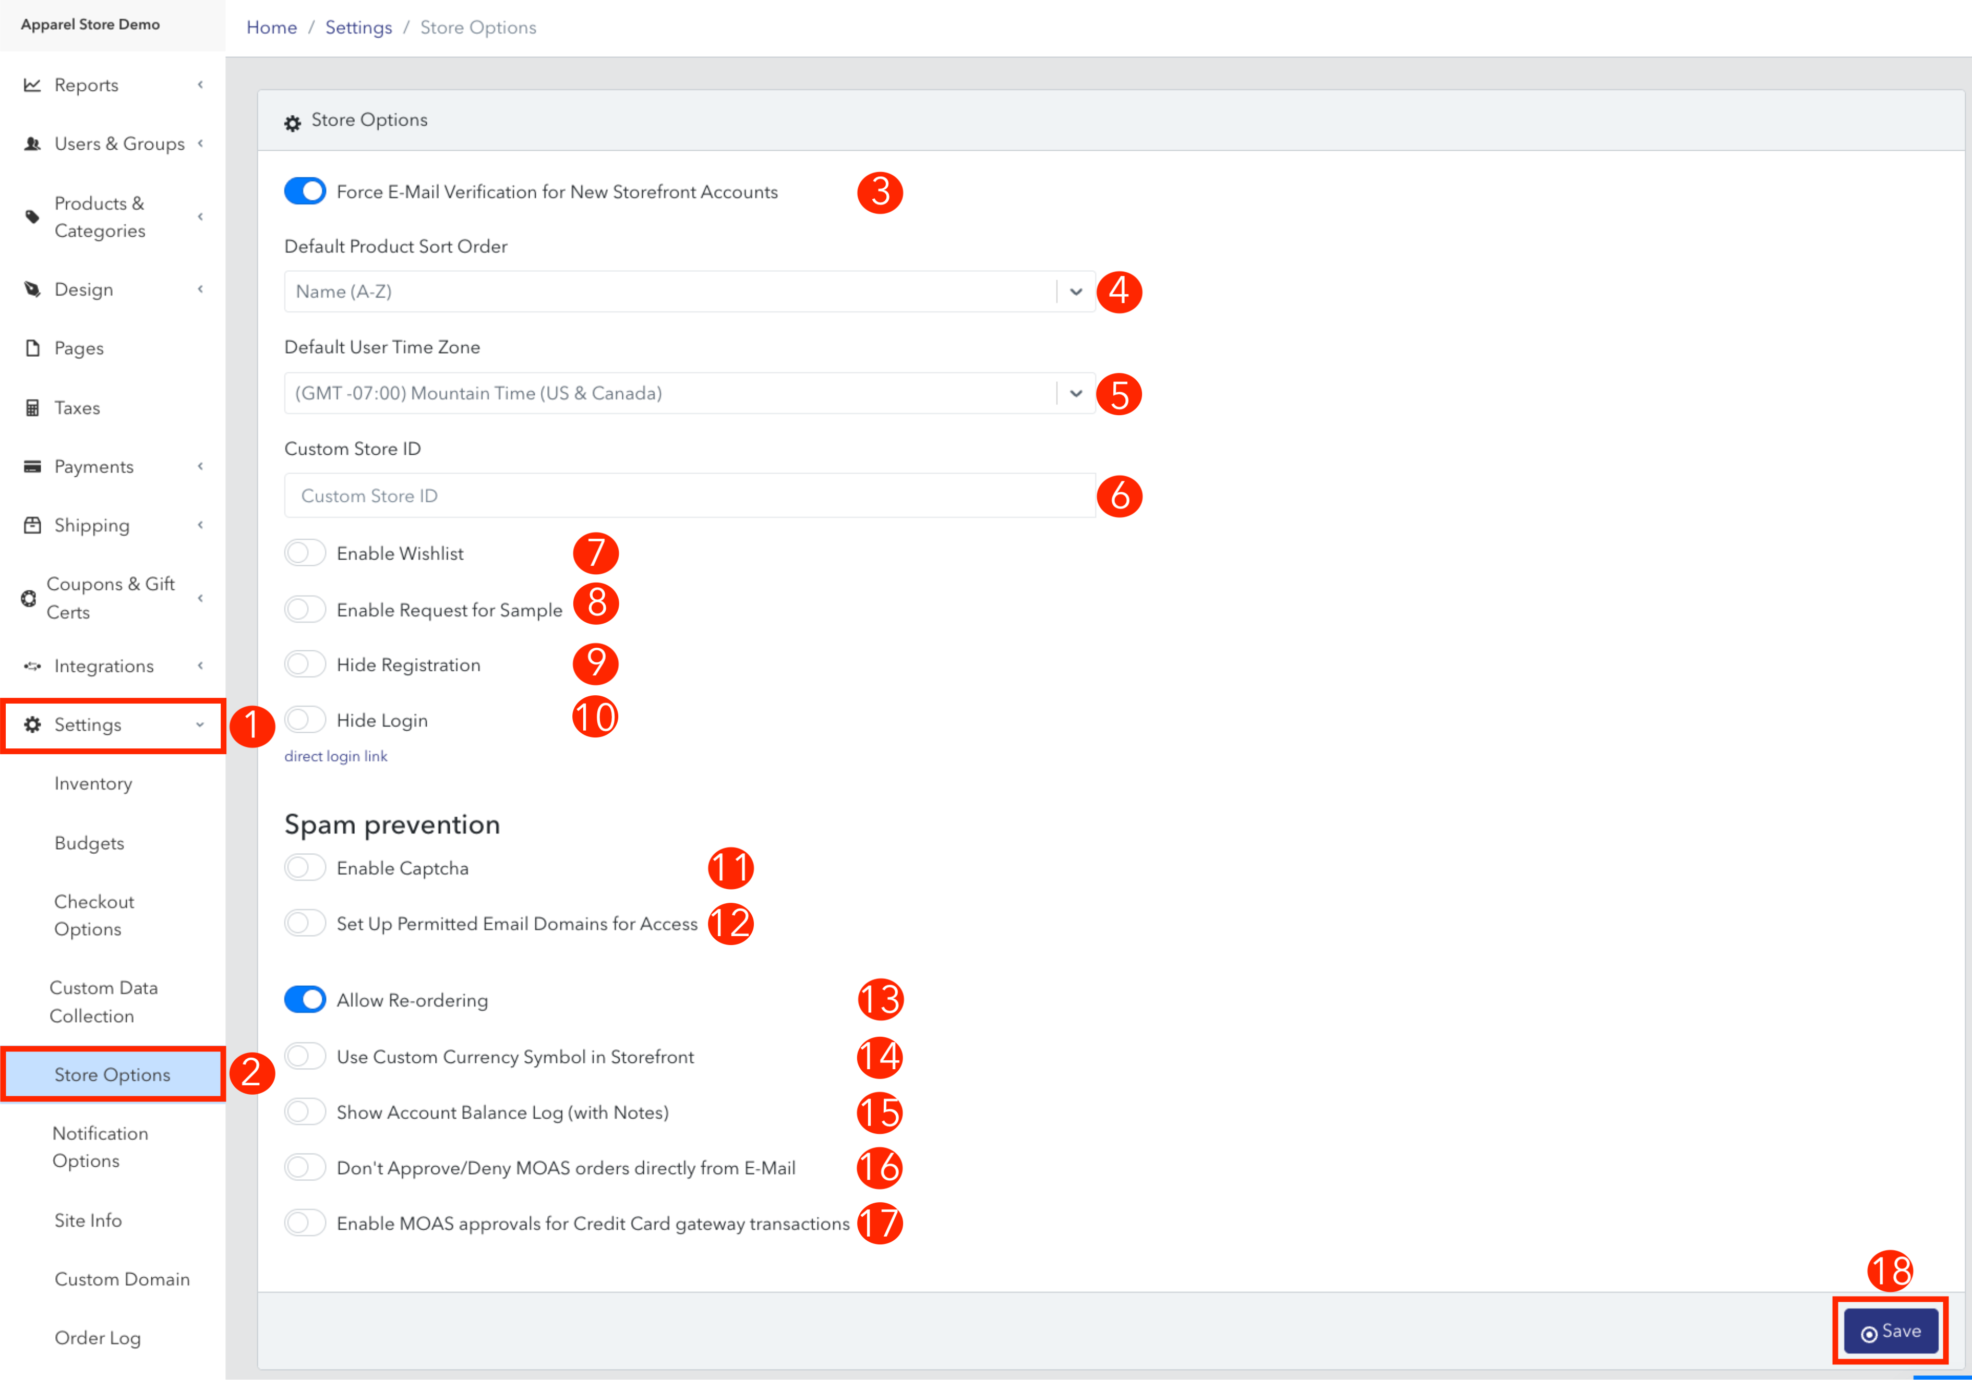Collapse the Settings menu chevron

click(200, 725)
